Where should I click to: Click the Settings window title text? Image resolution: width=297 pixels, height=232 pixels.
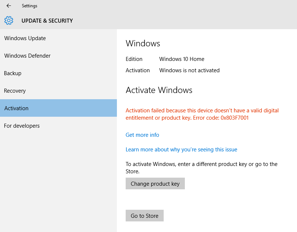pyautogui.click(x=30, y=6)
